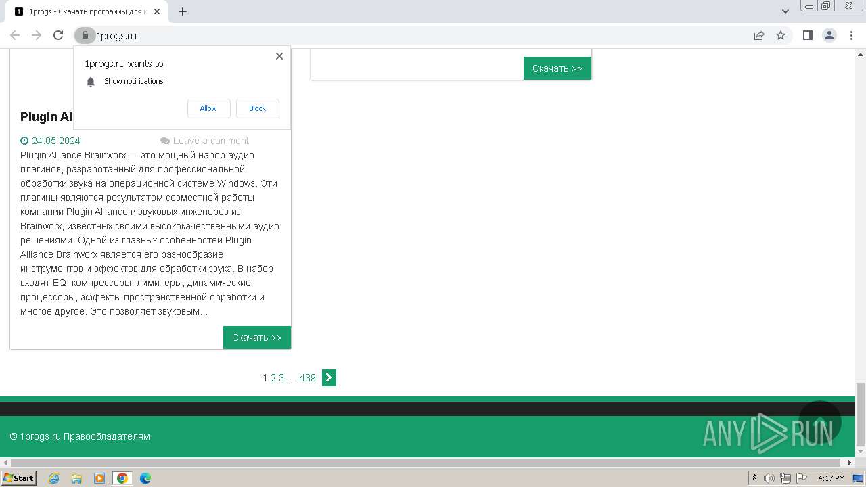This screenshot has height=487, width=866.
Task: Open File Explorer from taskbar
Action: pos(76,478)
